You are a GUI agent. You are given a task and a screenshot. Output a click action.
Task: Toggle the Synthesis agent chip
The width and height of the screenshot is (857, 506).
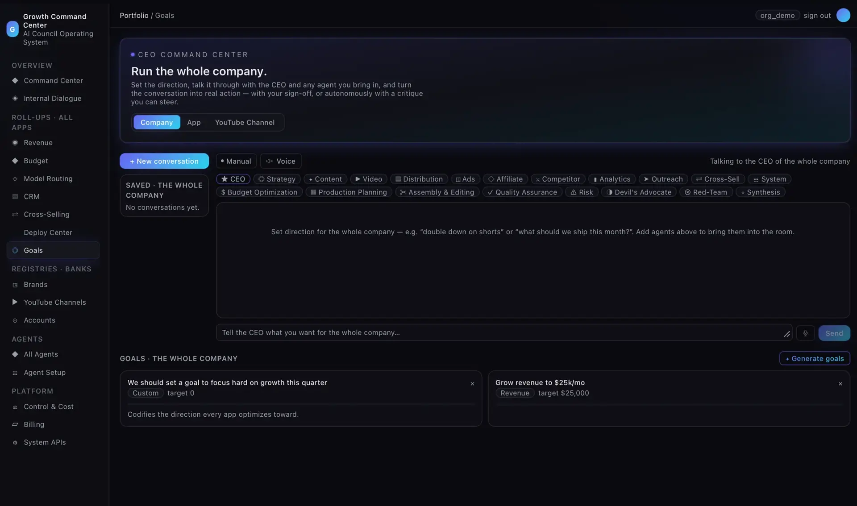click(x=761, y=192)
